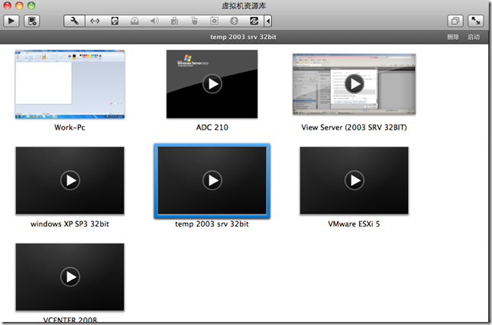
Task: Click the View Server (2003 SRV 32BIT) label
Action: (x=354, y=127)
